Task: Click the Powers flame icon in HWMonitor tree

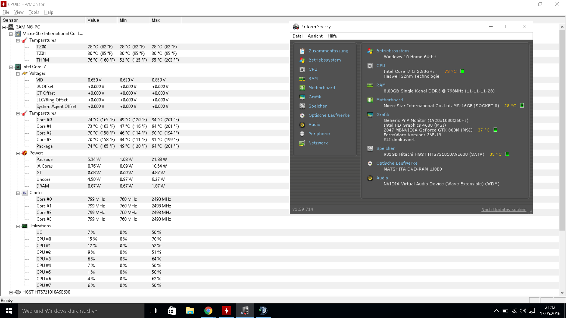Action: pos(25,153)
